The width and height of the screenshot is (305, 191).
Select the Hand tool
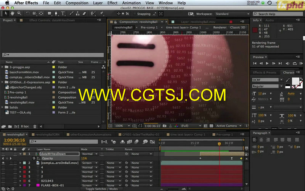pos(13,13)
